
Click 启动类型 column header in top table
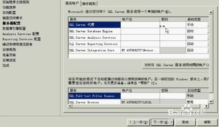coord(198,19)
